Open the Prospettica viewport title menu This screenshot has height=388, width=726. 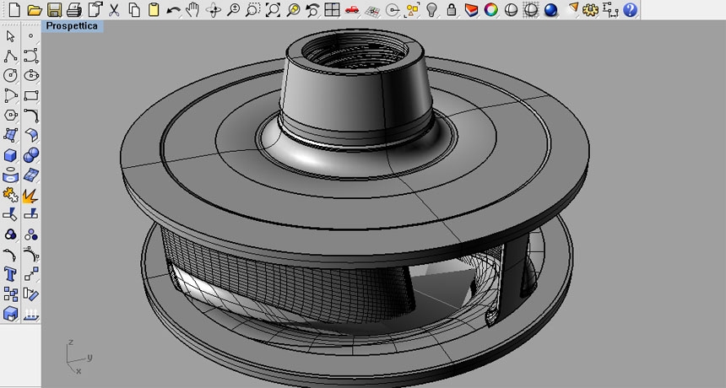tap(73, 26)
